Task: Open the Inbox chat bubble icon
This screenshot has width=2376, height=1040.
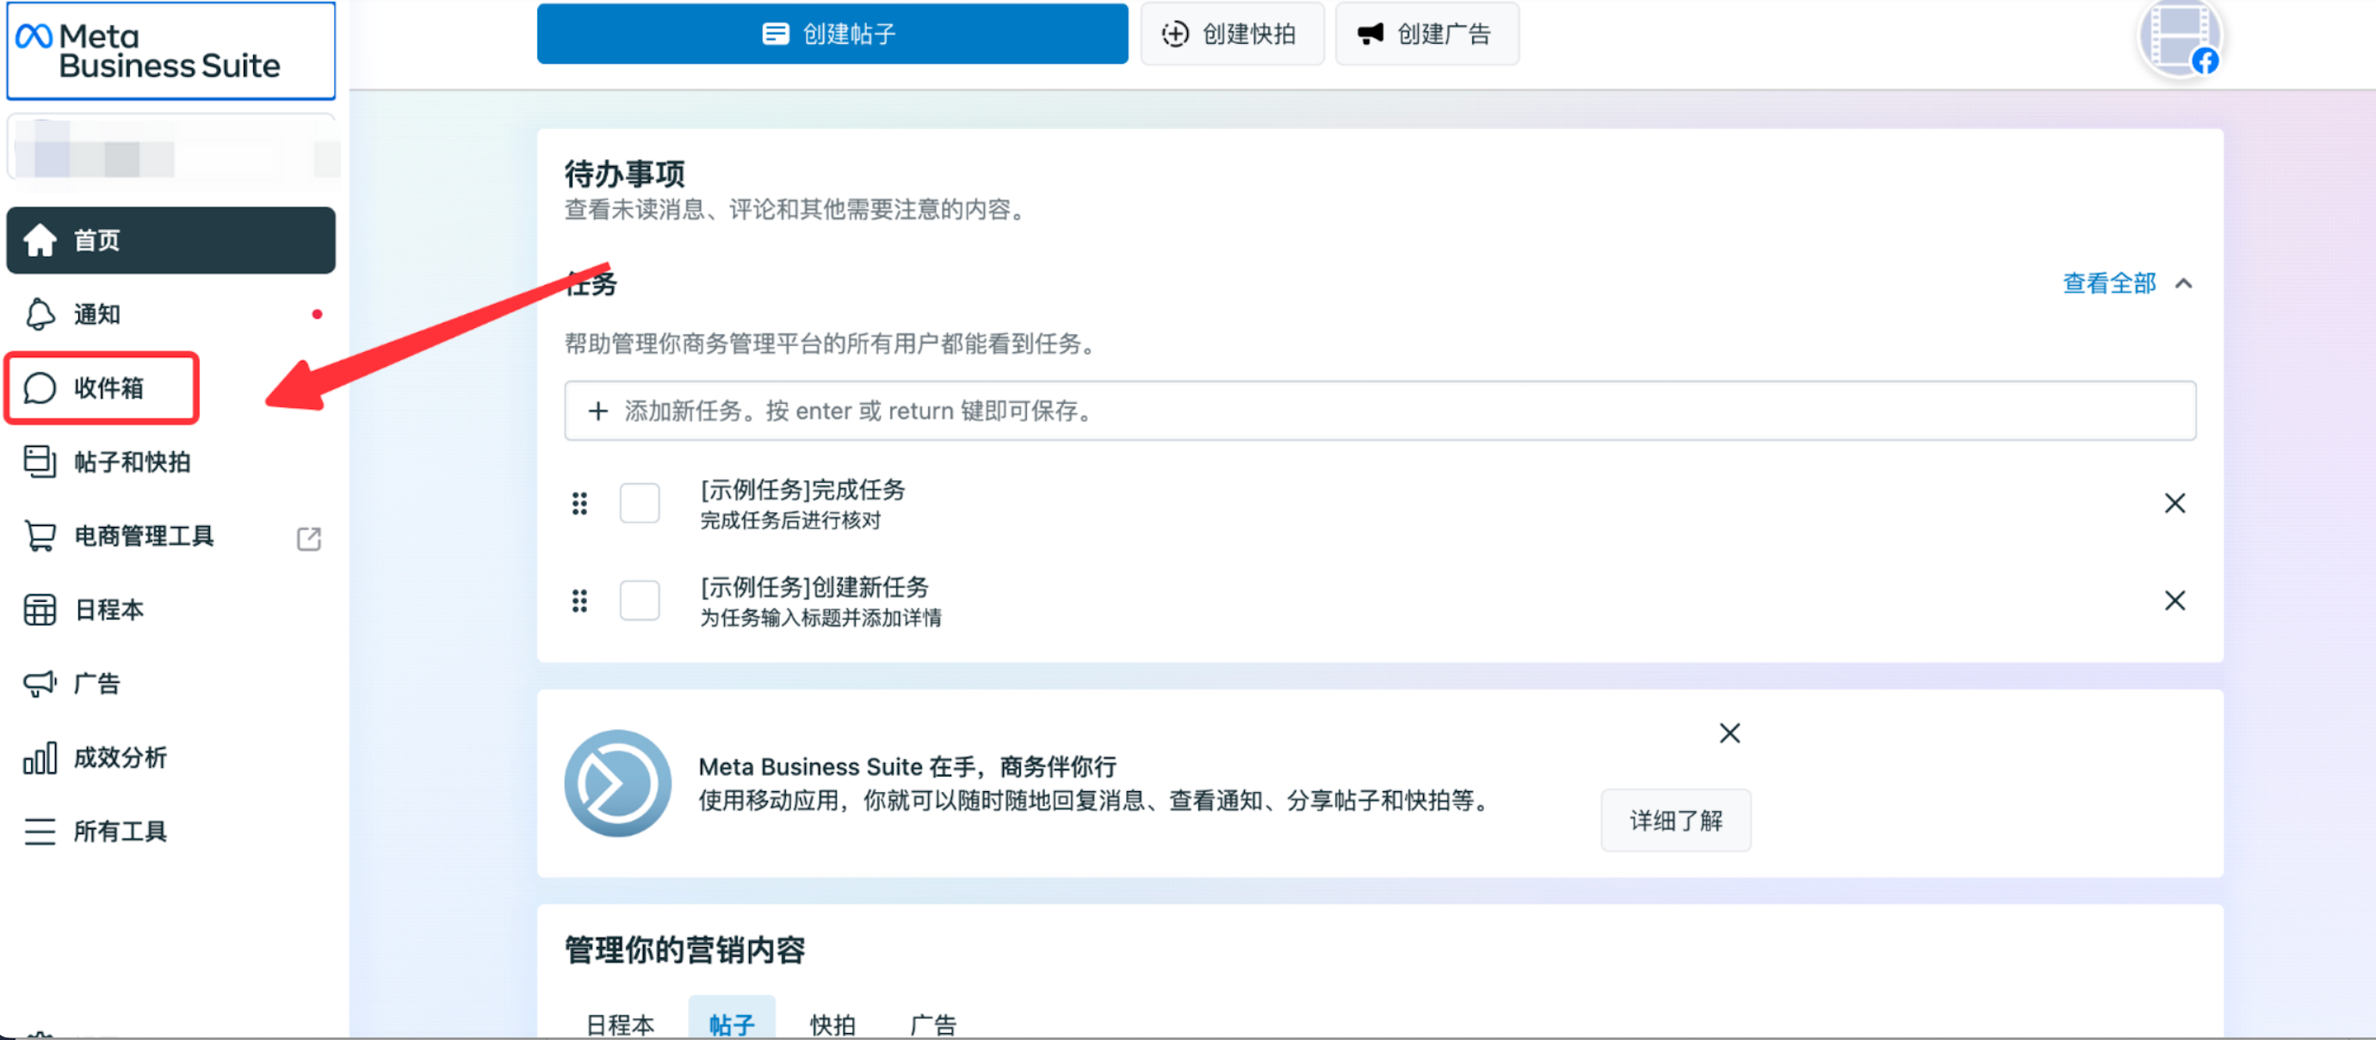Action: (x=40, y=388)
